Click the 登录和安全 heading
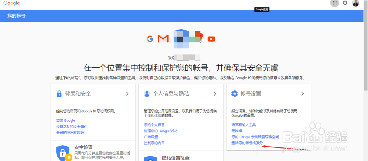This screenshot has width=368, height=161. tap(78, 94)
